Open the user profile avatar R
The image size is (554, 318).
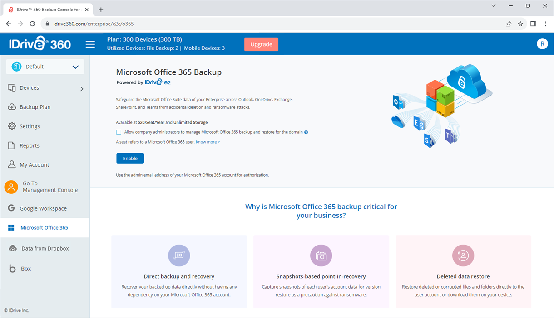click(x=542, y=43)
